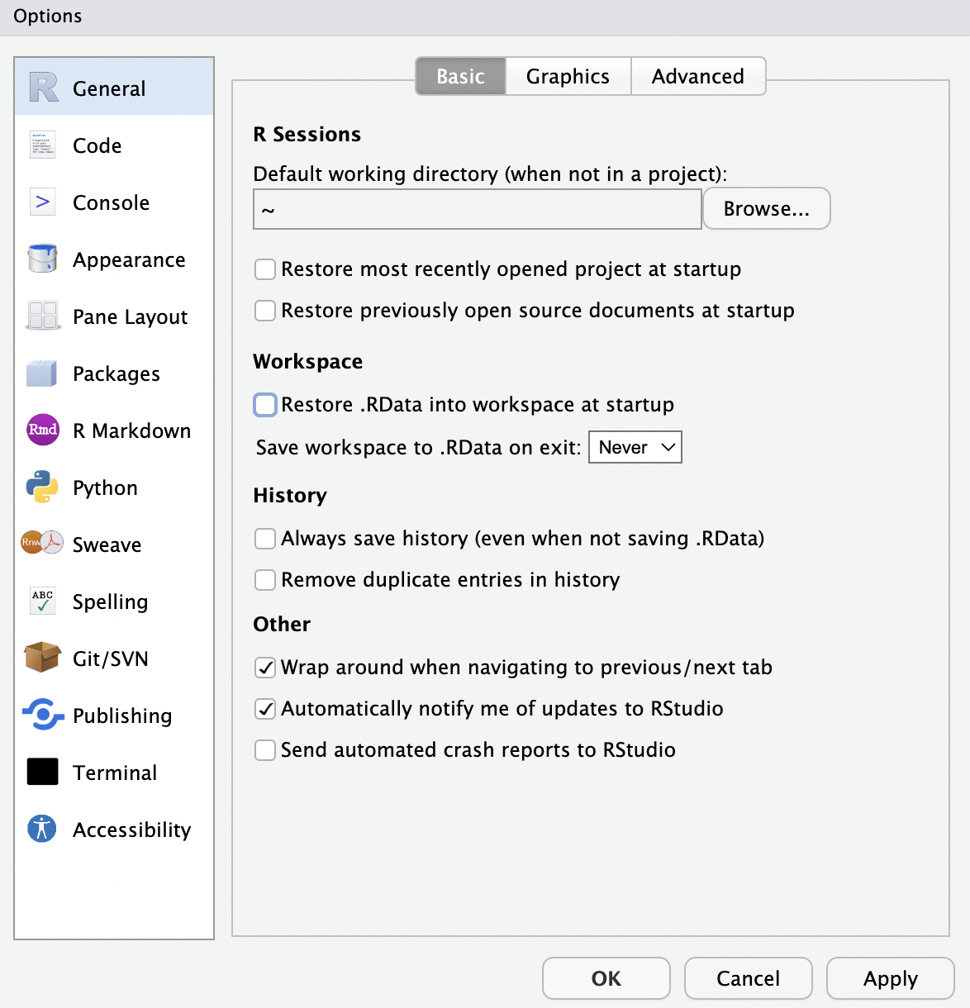Click the Browse... button
This screenshot has width=970, height=1008.
766,209
